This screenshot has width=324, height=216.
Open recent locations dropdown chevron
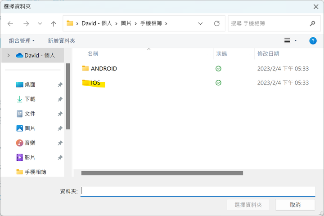[40, 24]
